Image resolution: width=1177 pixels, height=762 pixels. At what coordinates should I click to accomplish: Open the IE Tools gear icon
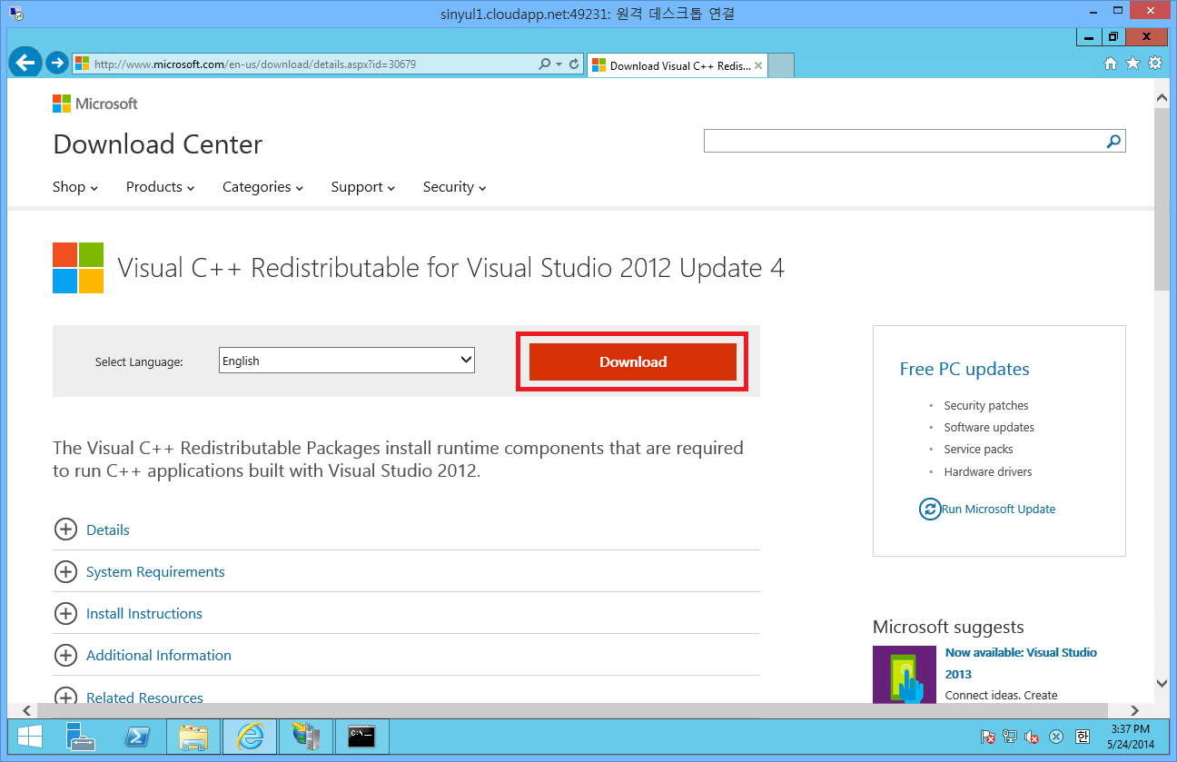[x=1155, y=64]
